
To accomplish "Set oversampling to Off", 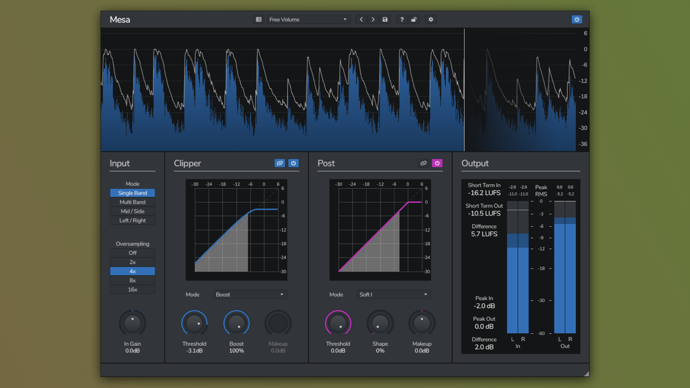I will tap(132, 253).
